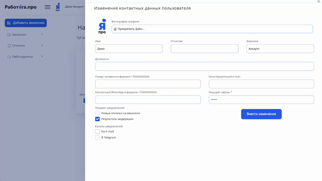Expand the Отклики menu chevron
This screenshot has width=322, height=181.
click(x=42, y=45)
